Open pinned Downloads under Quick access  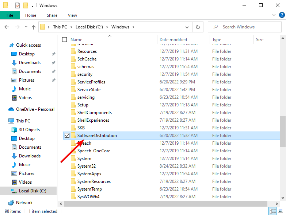click(30, 63)
